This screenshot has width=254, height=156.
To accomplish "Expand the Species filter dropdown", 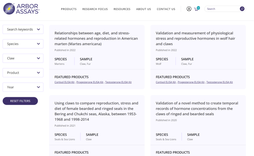I will pos(23,44).
